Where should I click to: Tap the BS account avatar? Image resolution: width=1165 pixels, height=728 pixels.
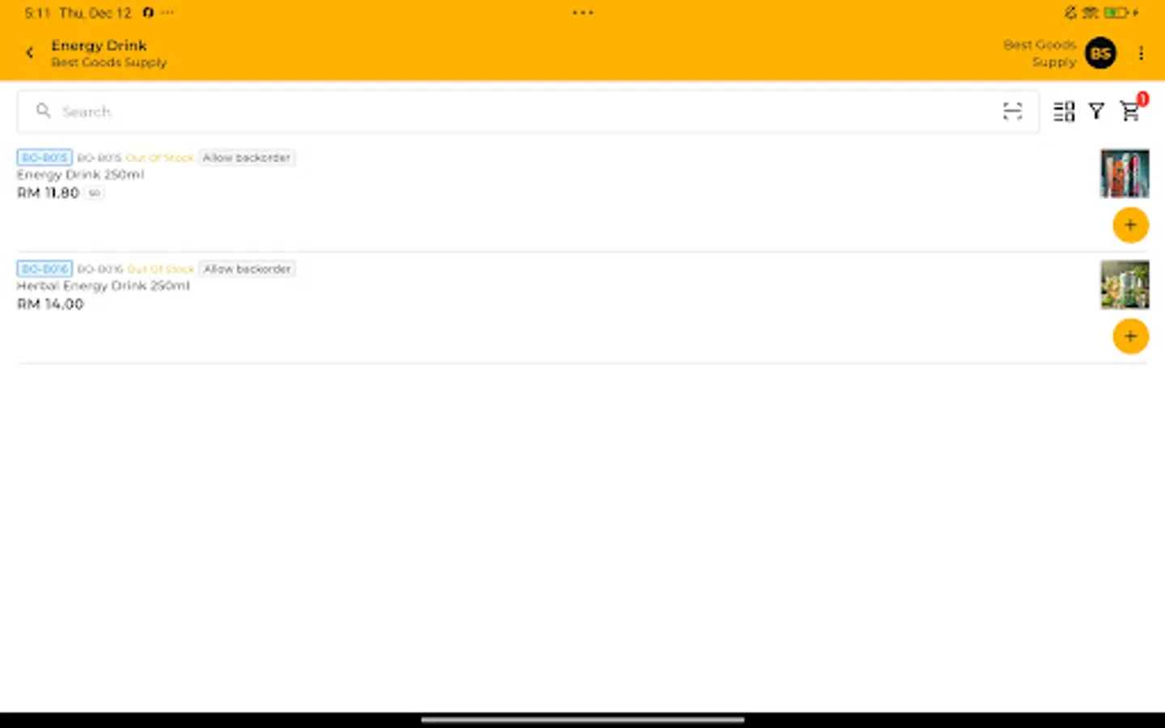pyautogui.click(x=1100, y=53)
